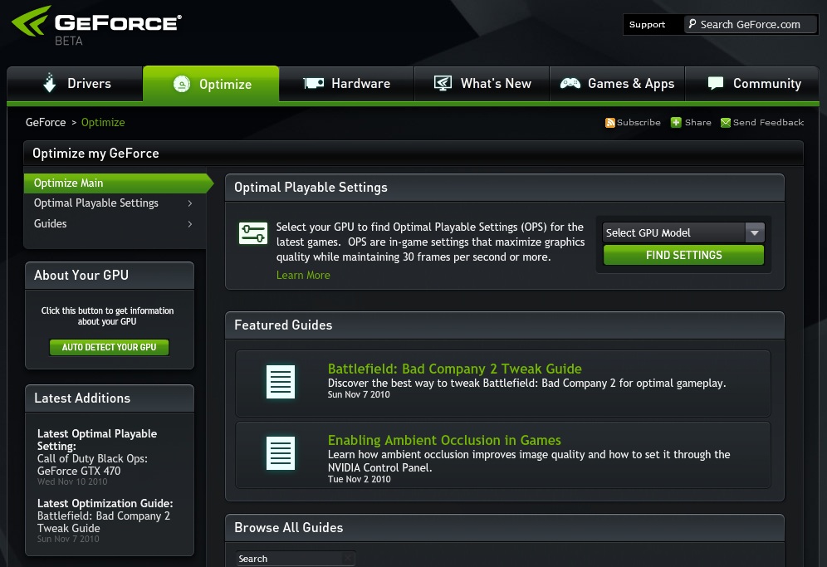Click the Hardware graphics card icon
827x567 pixels.
[313, 83]
